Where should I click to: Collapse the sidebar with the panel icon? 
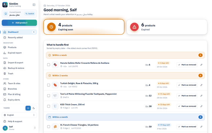pyautogui.click(x=34, y=5)
